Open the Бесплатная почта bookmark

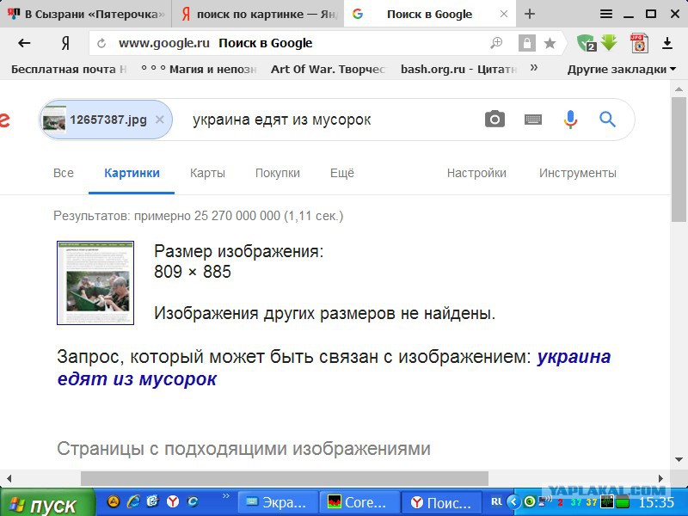tap(69, 70)
